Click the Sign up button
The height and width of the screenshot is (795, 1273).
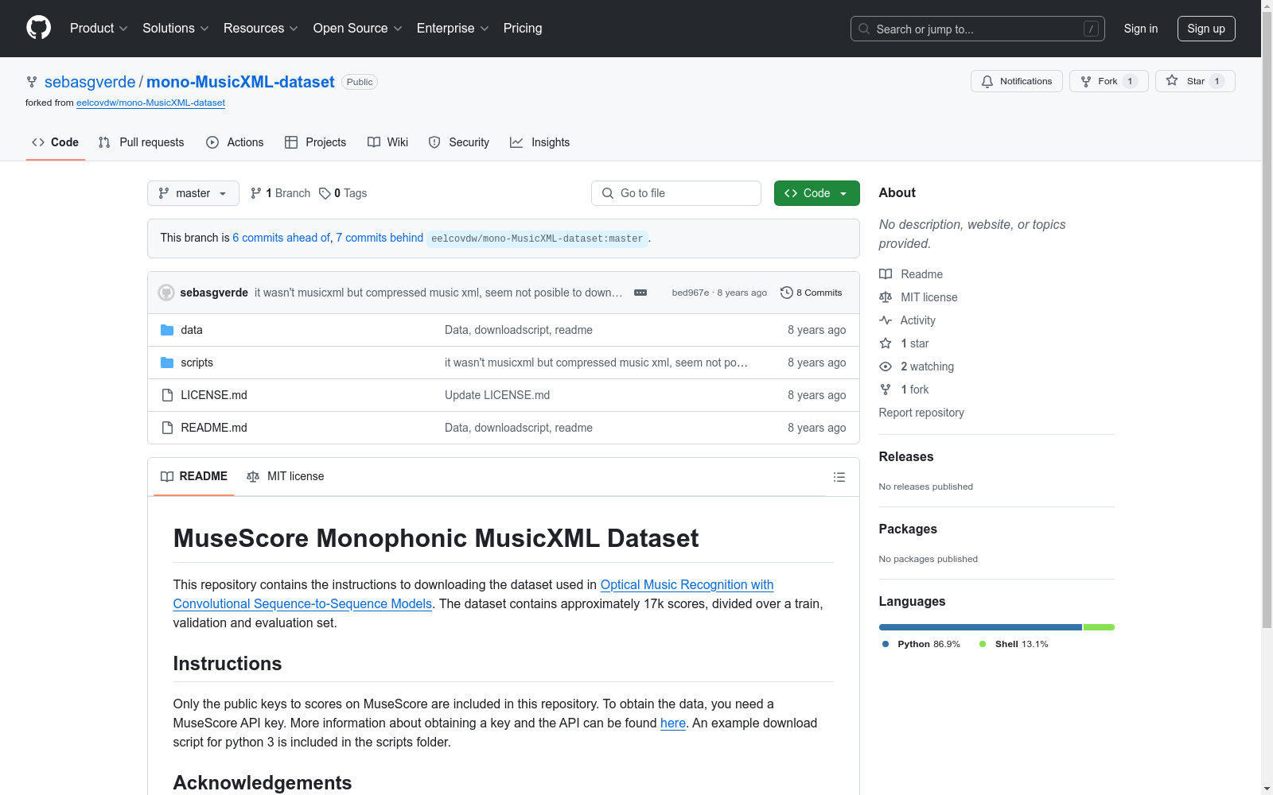[1206, 29]
